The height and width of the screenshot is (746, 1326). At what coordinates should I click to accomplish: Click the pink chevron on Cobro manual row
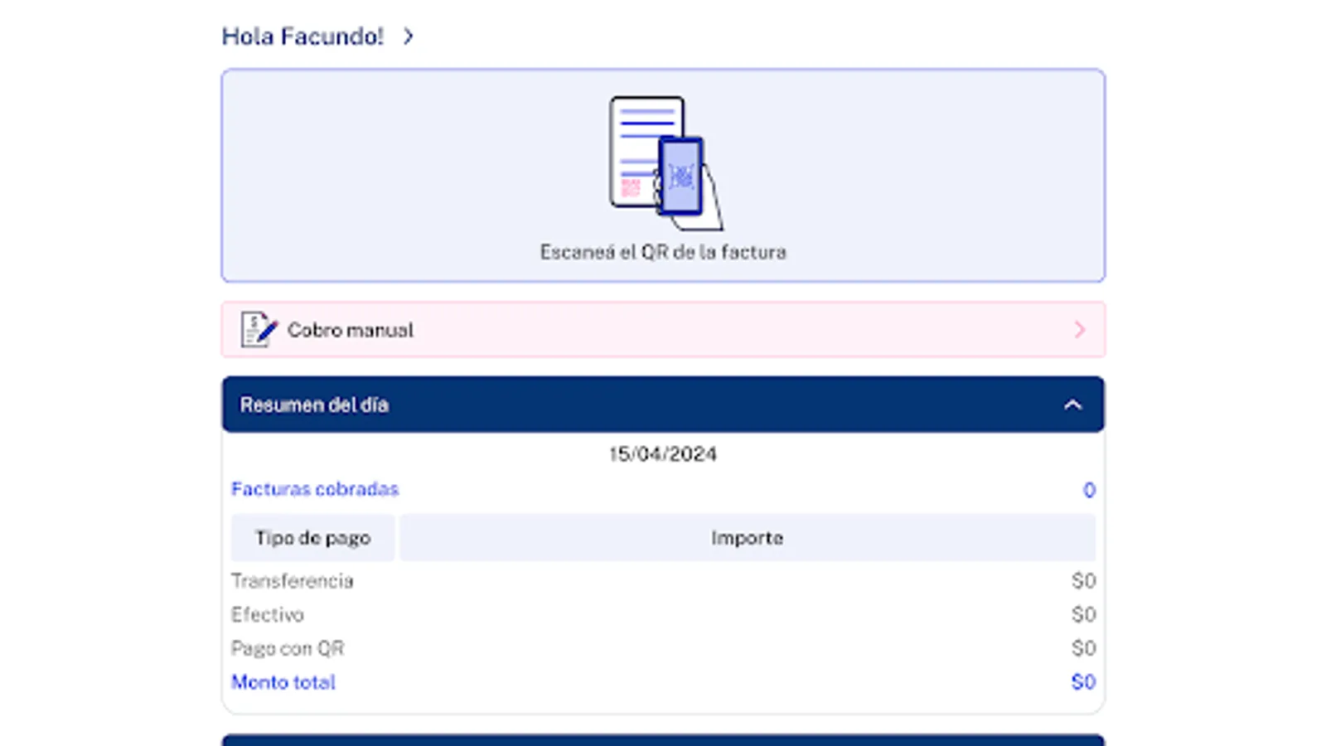click(x=1080, y=329)
